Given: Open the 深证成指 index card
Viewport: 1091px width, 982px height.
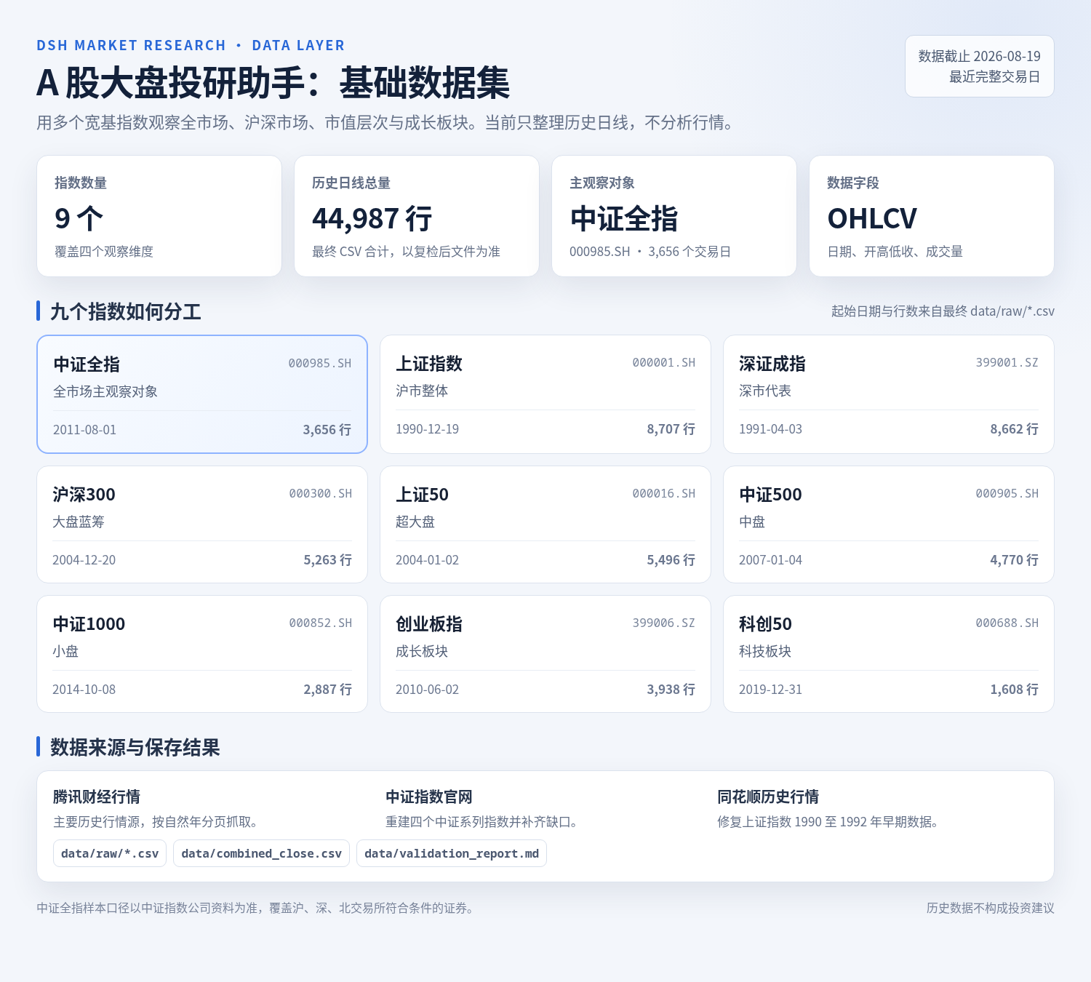Looking at the screenshot, I should (x=889, y=394).
